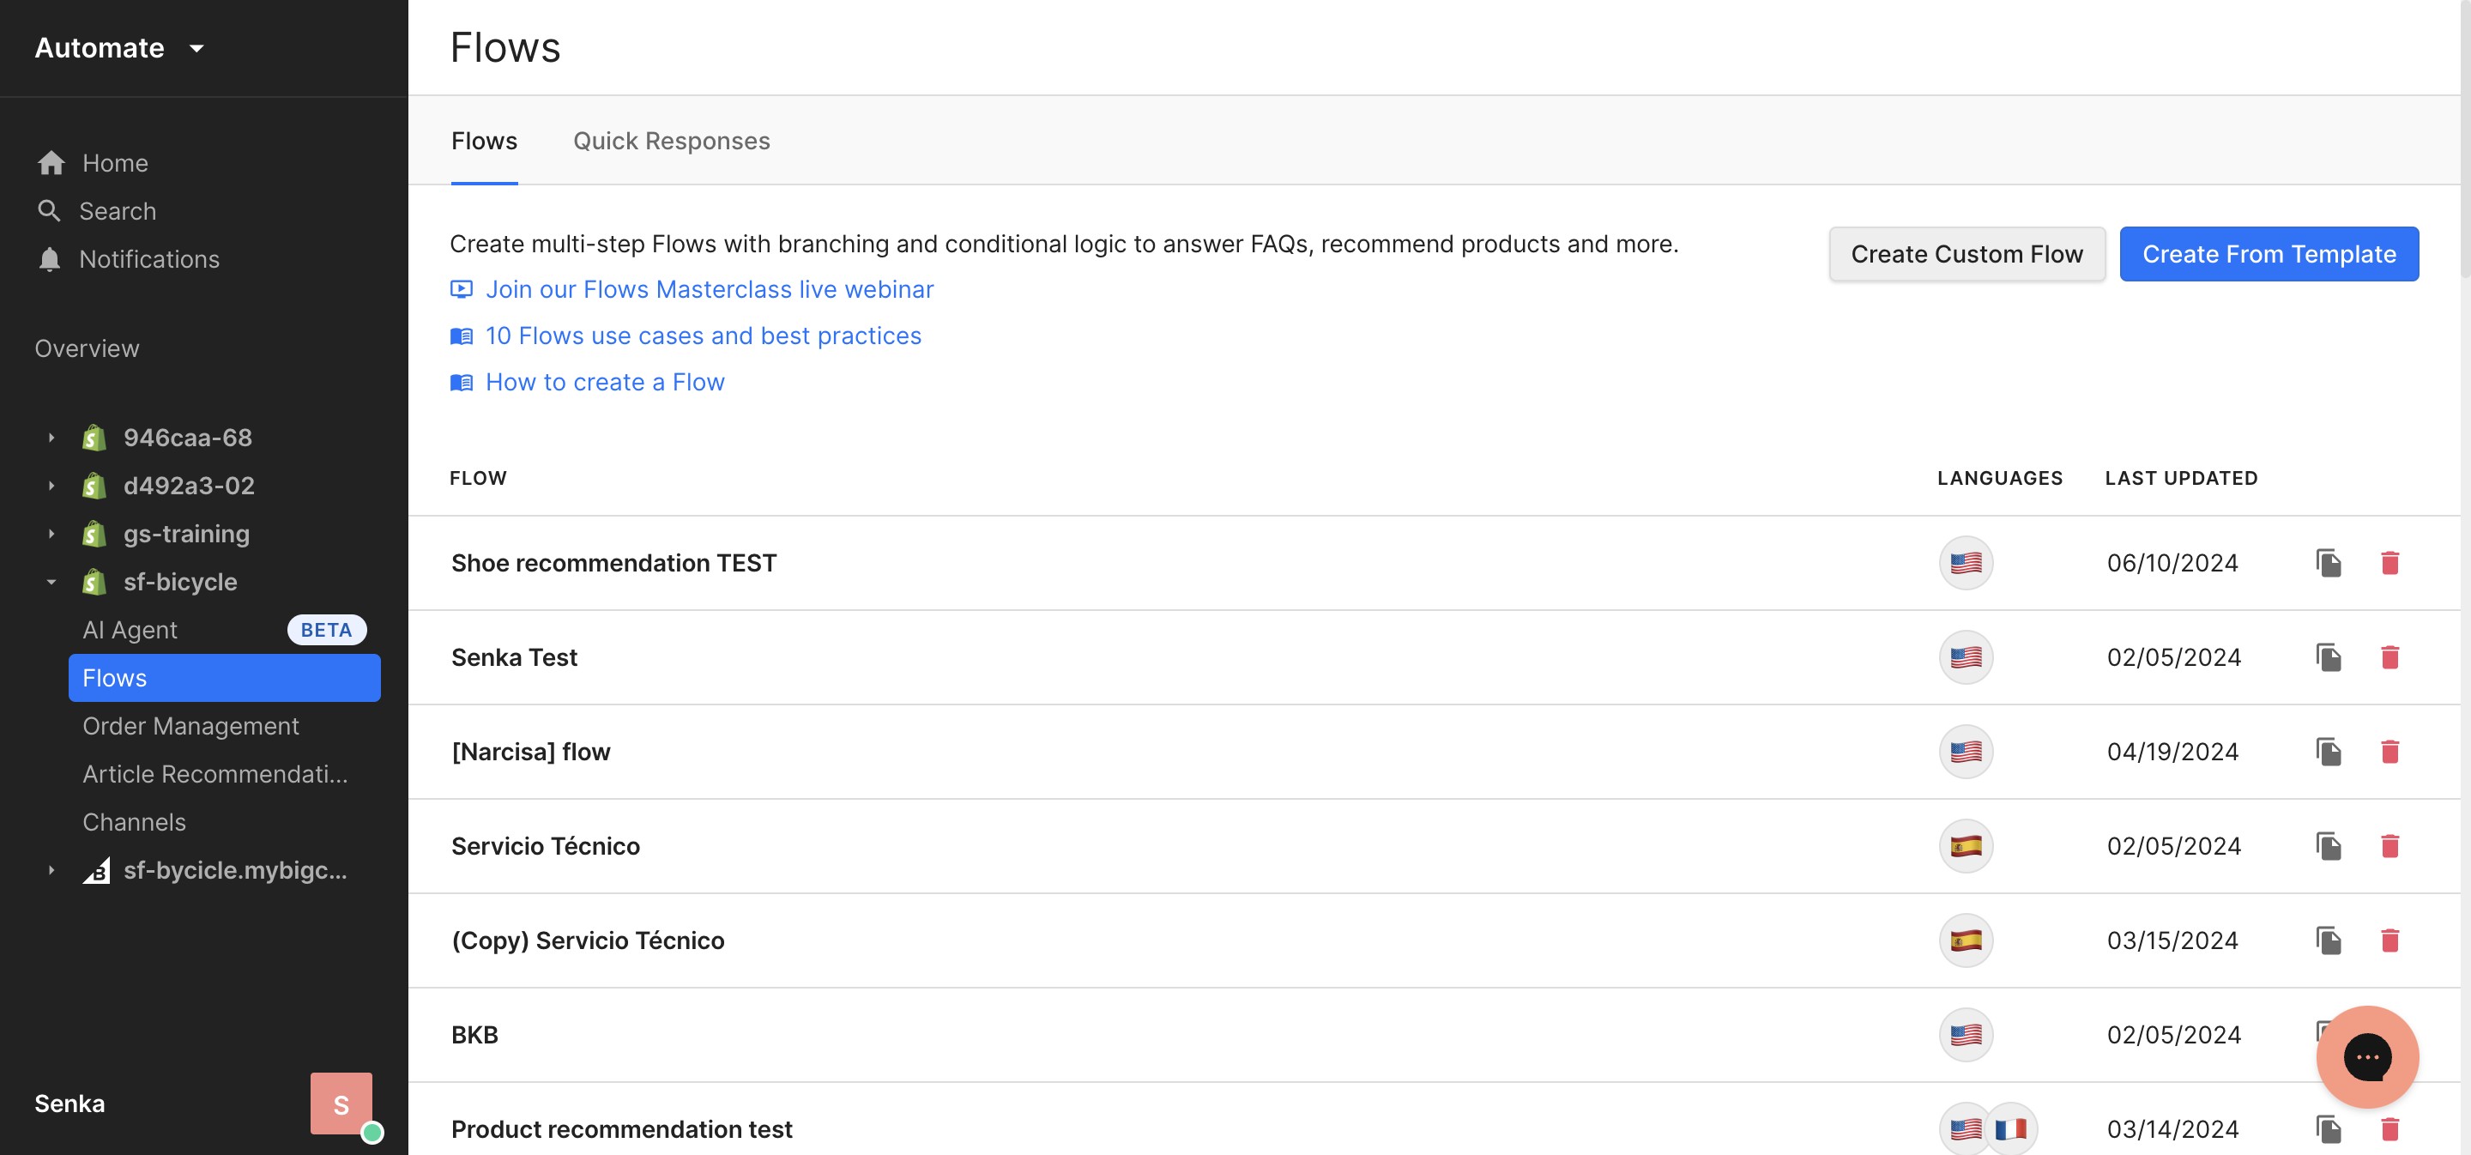Collapse the sf-bicycle store section

click(51, 583)
